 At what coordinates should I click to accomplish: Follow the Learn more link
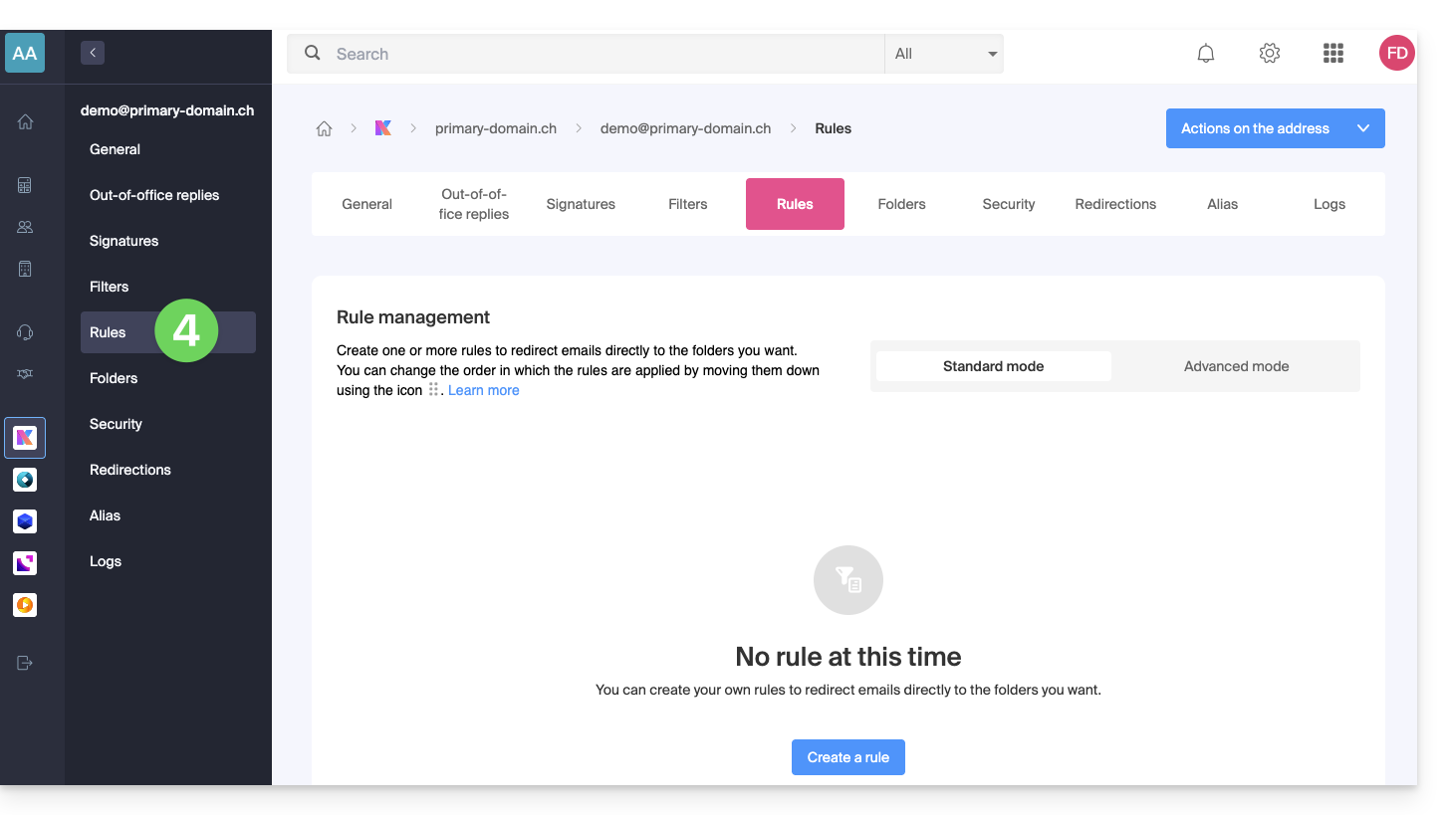click(483, 390)
